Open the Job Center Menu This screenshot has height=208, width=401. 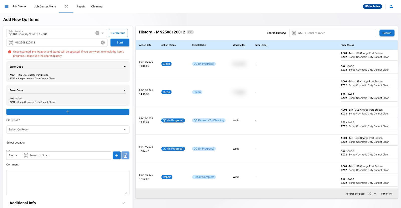45,6
